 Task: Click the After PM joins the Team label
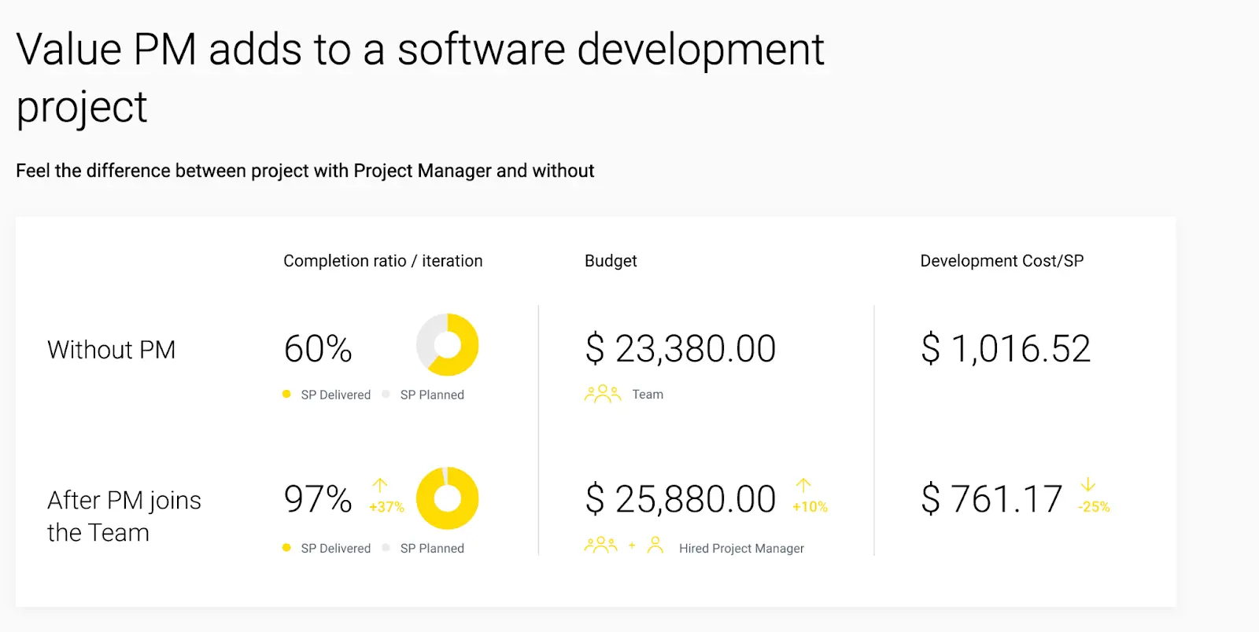point(124,516)
